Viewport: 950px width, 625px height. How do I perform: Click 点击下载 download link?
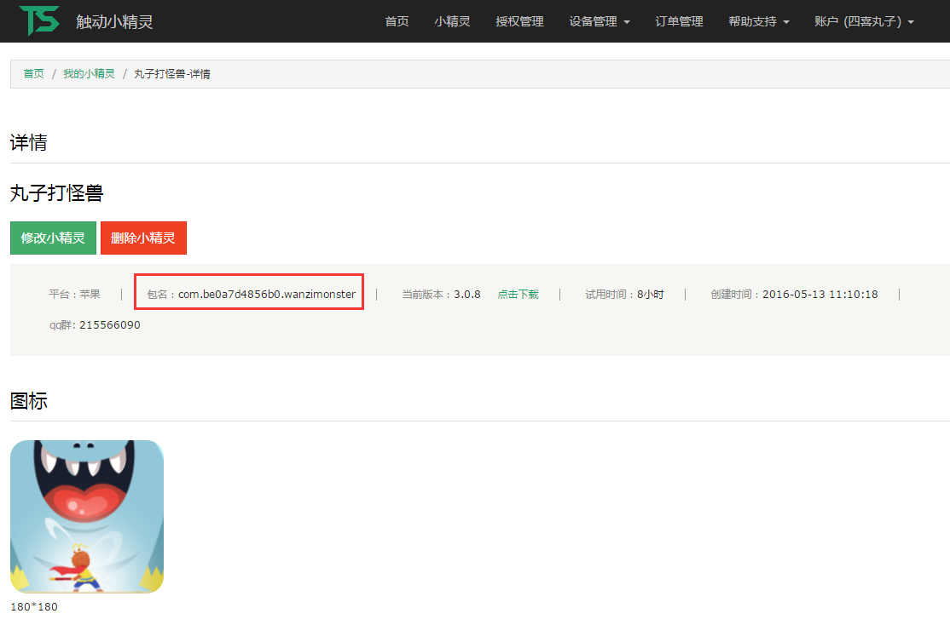(518, 294)
